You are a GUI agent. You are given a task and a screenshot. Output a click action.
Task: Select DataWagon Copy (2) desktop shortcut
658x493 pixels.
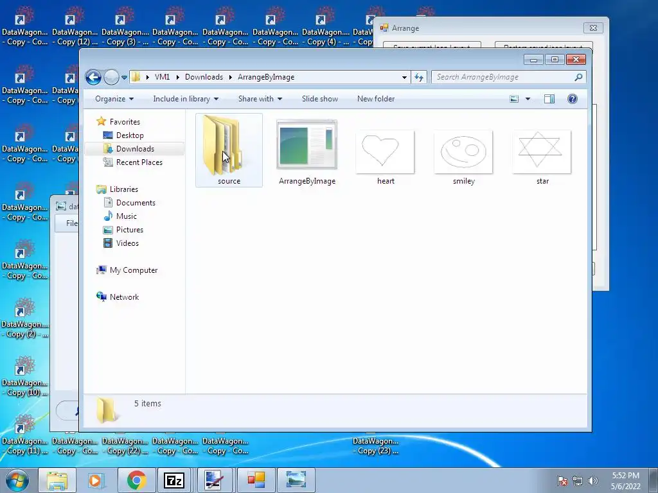[25, 318]
